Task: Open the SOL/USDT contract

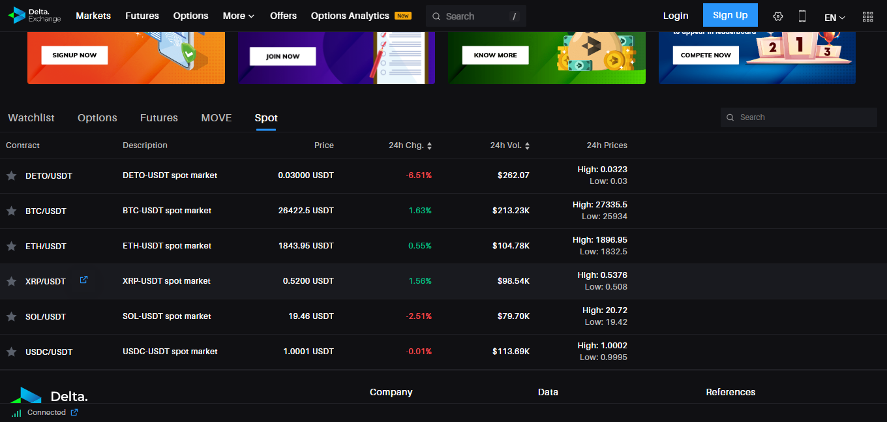Action: pos(46,317)
